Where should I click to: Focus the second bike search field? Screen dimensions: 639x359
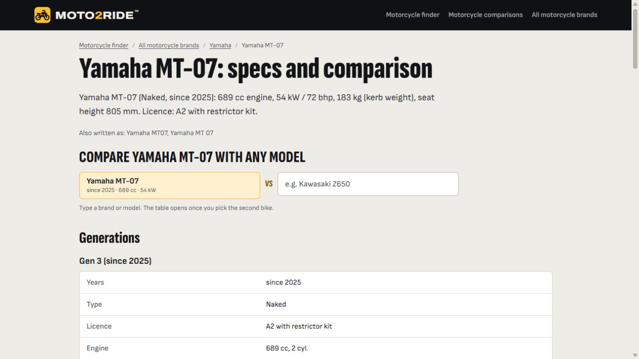click(368, 184)
